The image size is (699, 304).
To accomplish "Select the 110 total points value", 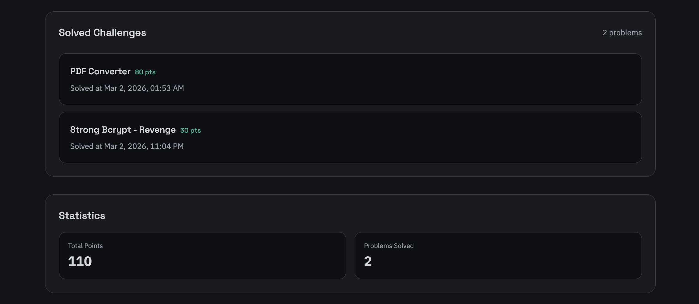I will (80, 261).
